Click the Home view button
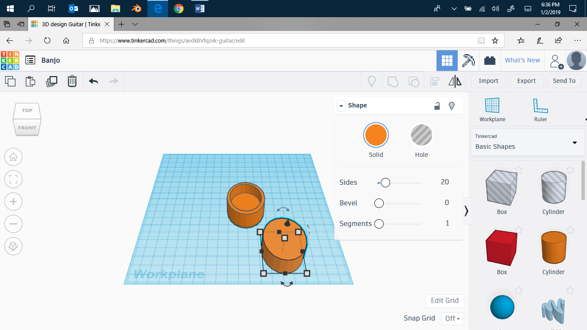The image size is (587, 330). [13, 157]
